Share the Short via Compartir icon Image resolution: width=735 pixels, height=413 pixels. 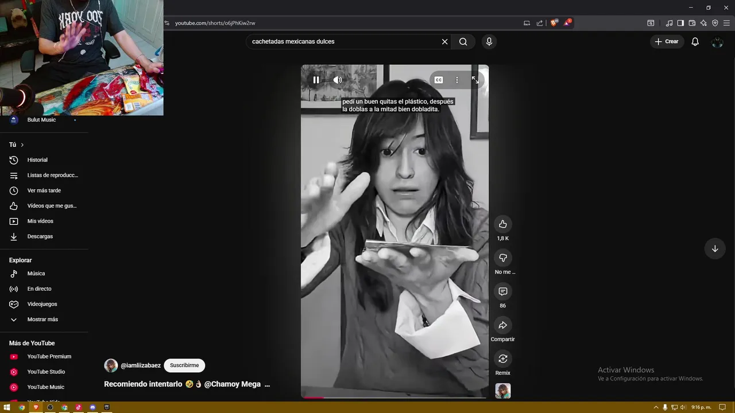pos(503,325)
